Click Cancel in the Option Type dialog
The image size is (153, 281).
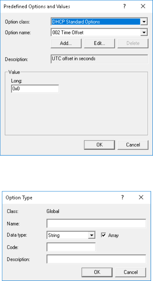(x=130, y=272)
